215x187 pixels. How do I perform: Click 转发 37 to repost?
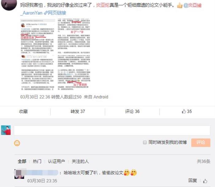(78, 111)
